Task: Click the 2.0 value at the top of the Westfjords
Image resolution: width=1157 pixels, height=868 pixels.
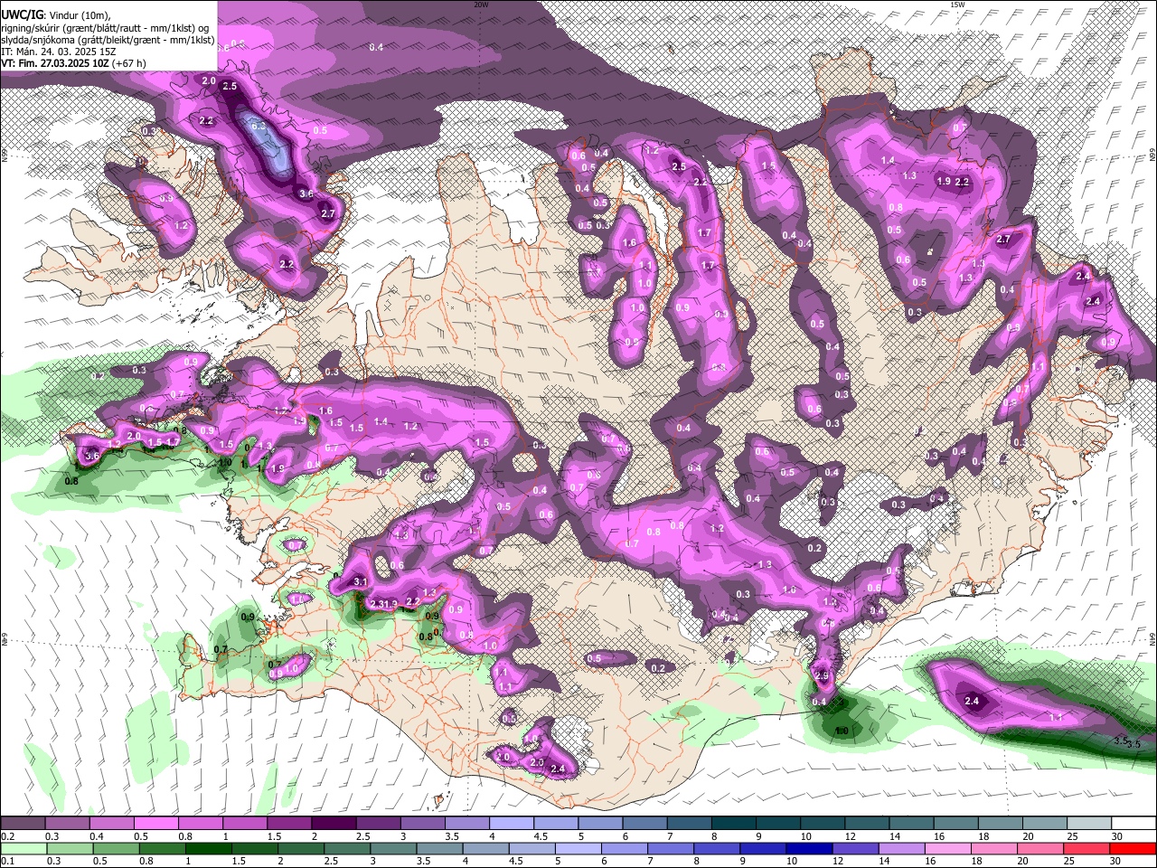Action: (209, 81)
